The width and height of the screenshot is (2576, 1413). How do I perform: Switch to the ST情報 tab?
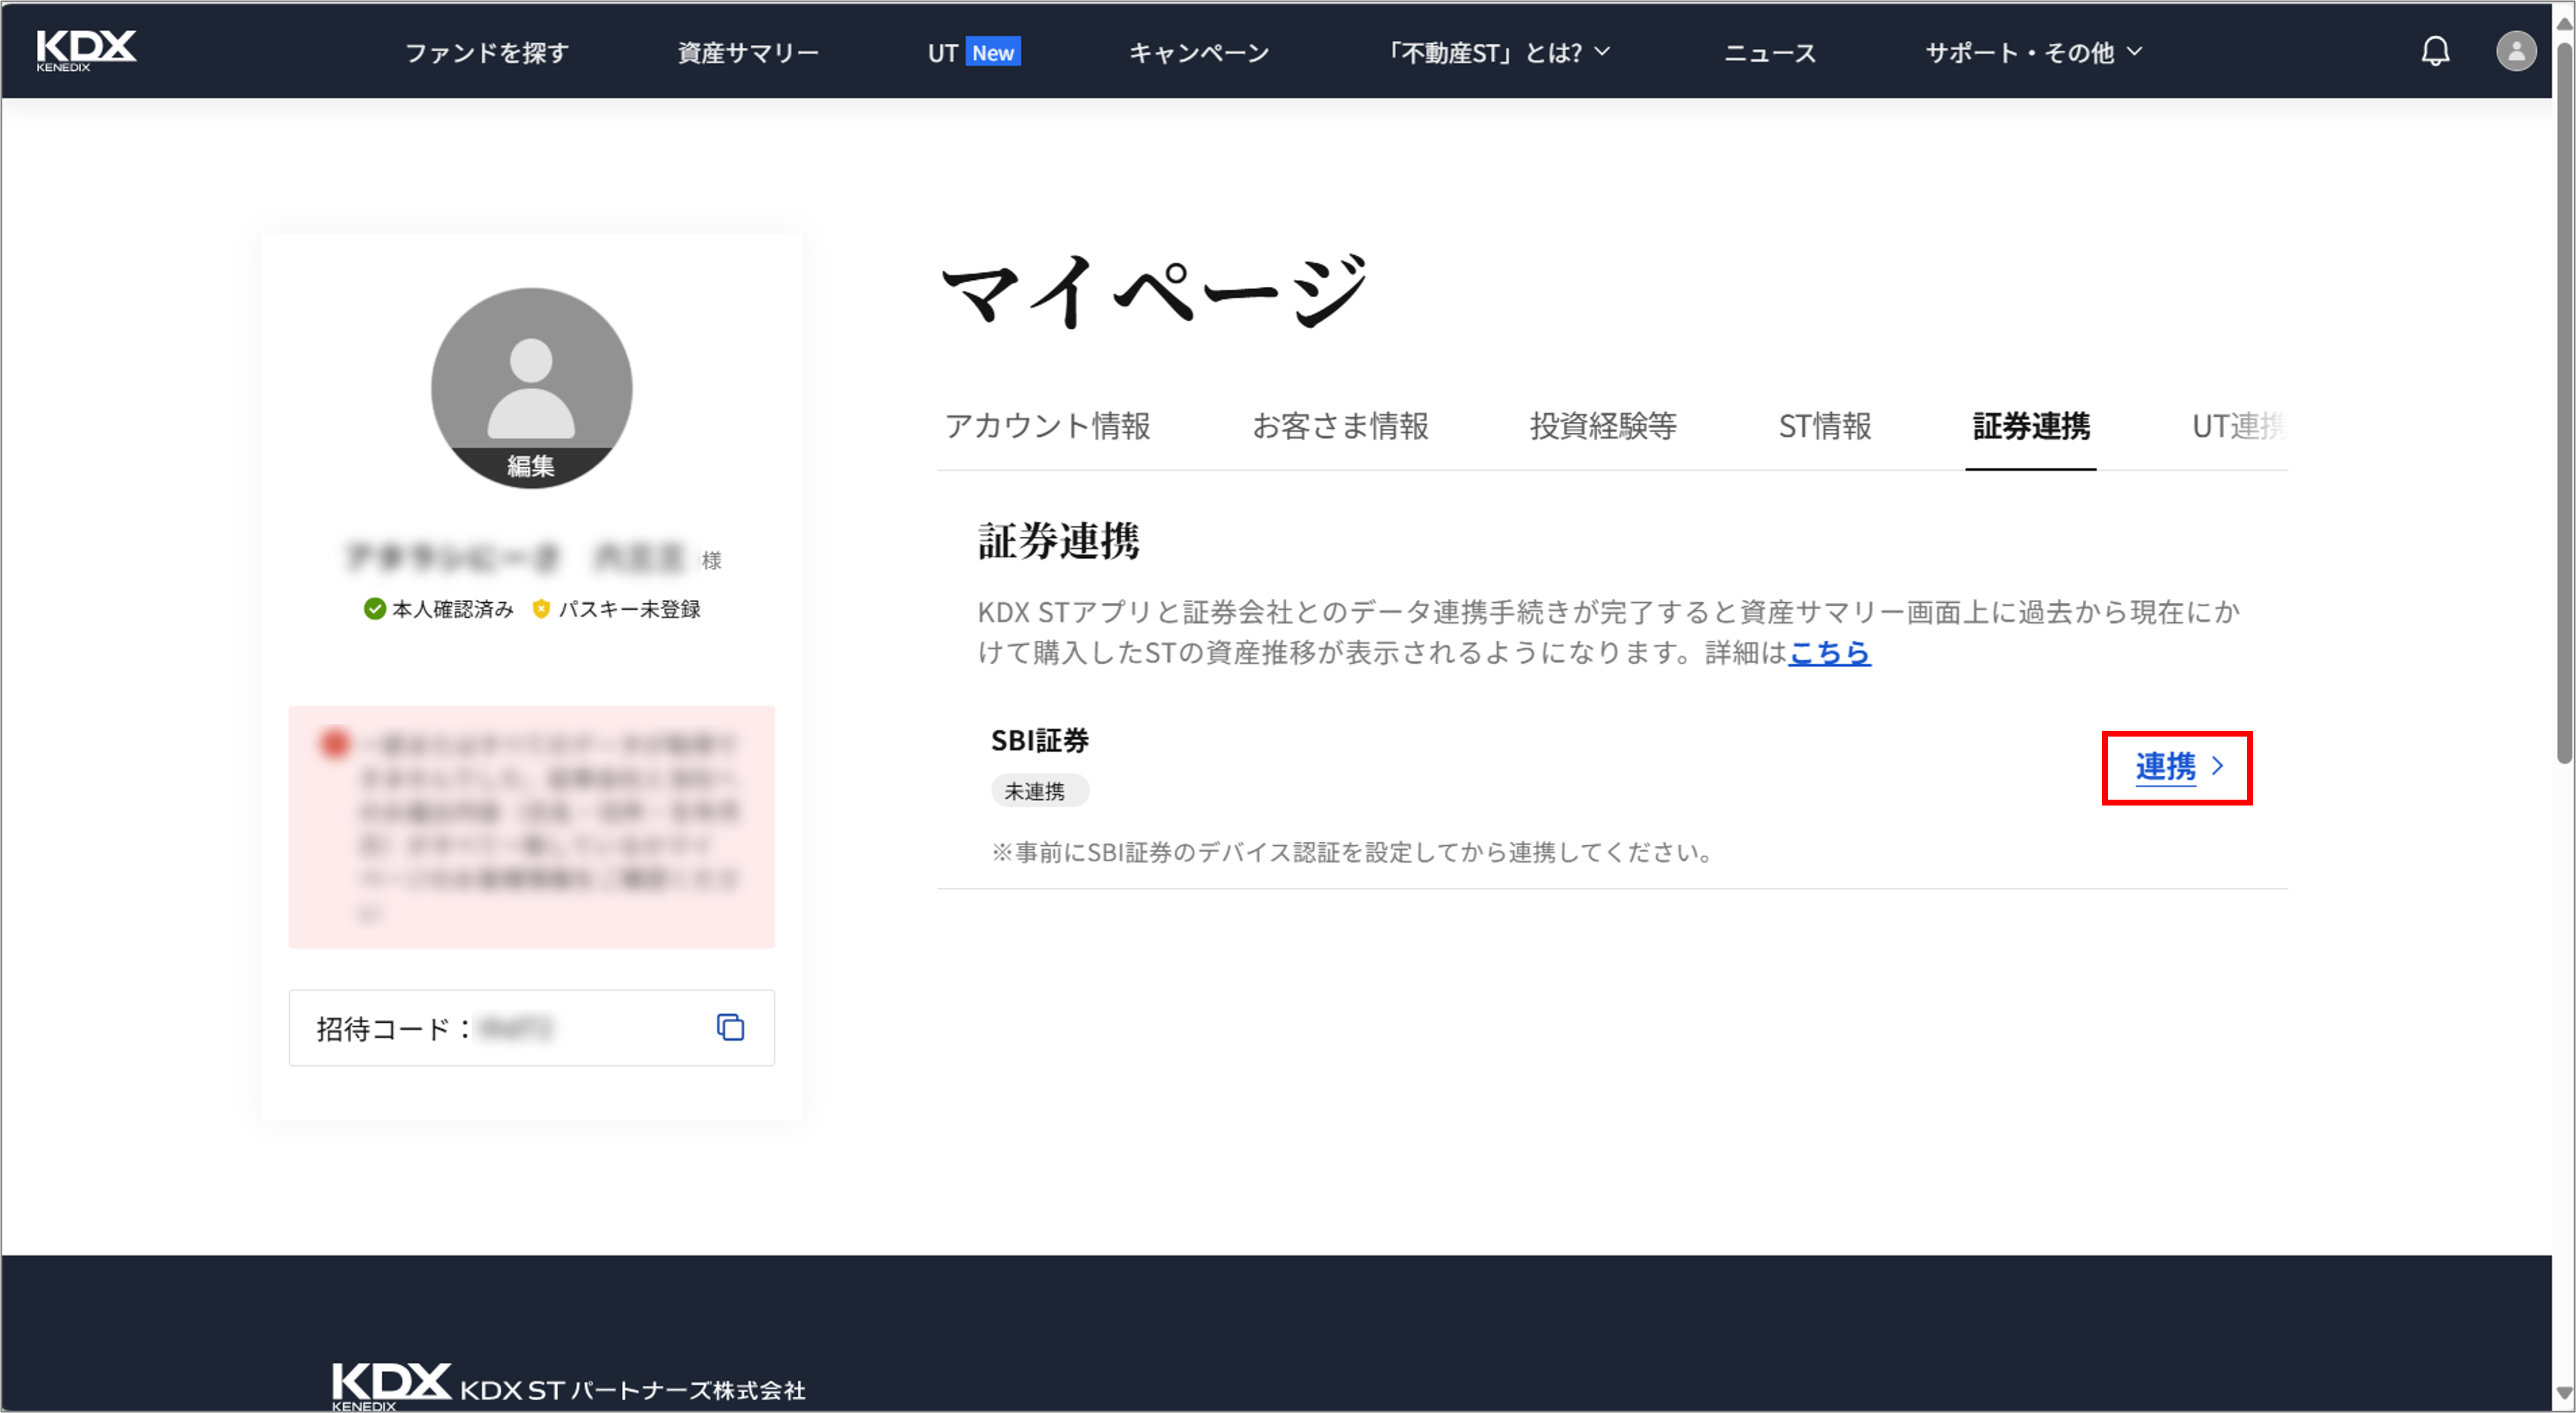coord(1824,426)
